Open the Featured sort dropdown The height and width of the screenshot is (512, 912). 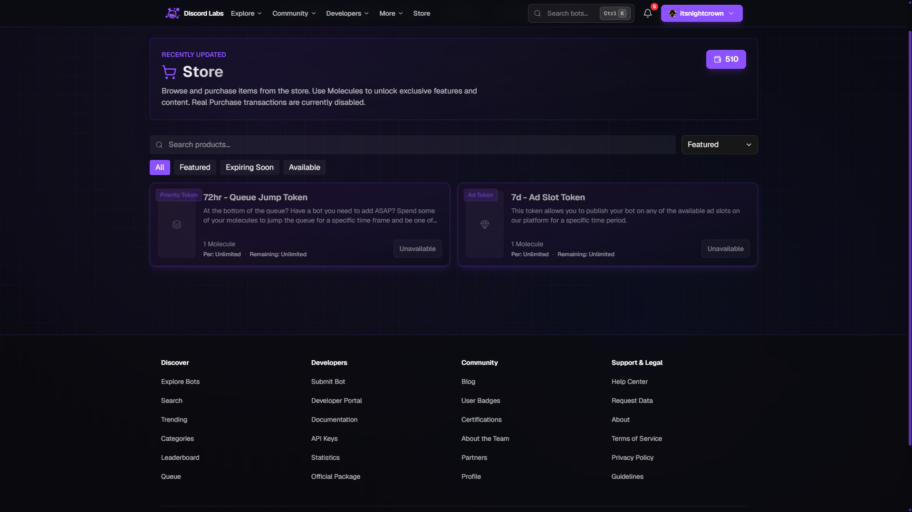pos(720,145)
